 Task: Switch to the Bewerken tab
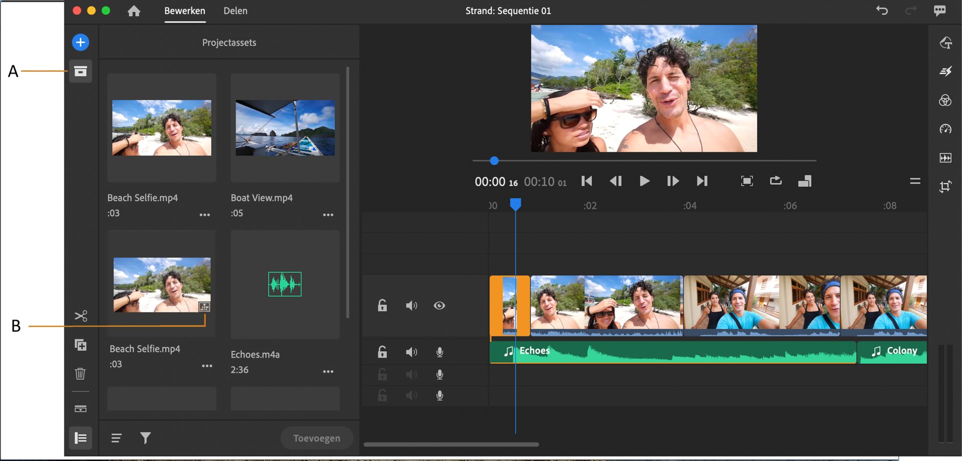point(184,11)
